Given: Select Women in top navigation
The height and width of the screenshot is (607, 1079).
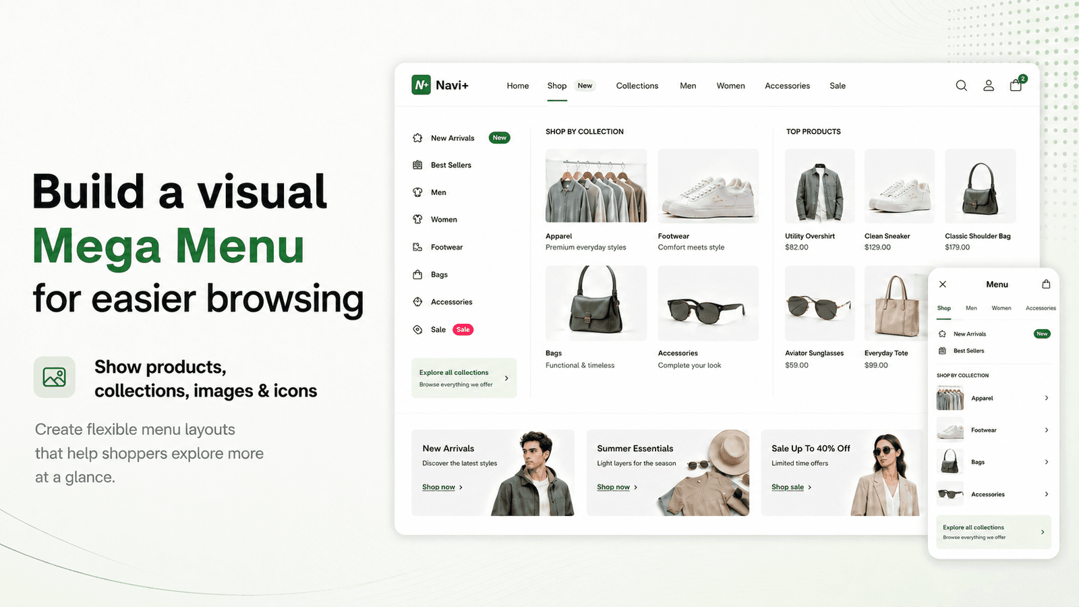Looking at the screenshot, I should (x=731, y=86).
